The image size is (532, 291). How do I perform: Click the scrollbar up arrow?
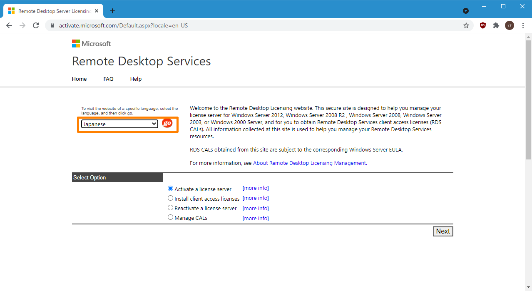tap(528, 37)
